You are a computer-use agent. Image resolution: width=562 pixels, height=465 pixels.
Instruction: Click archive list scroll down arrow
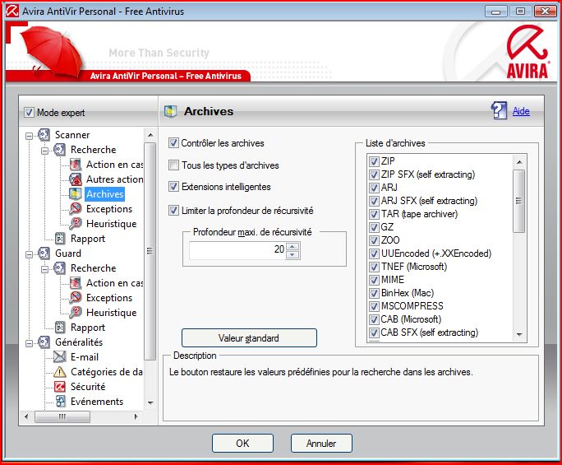point(519,335)
